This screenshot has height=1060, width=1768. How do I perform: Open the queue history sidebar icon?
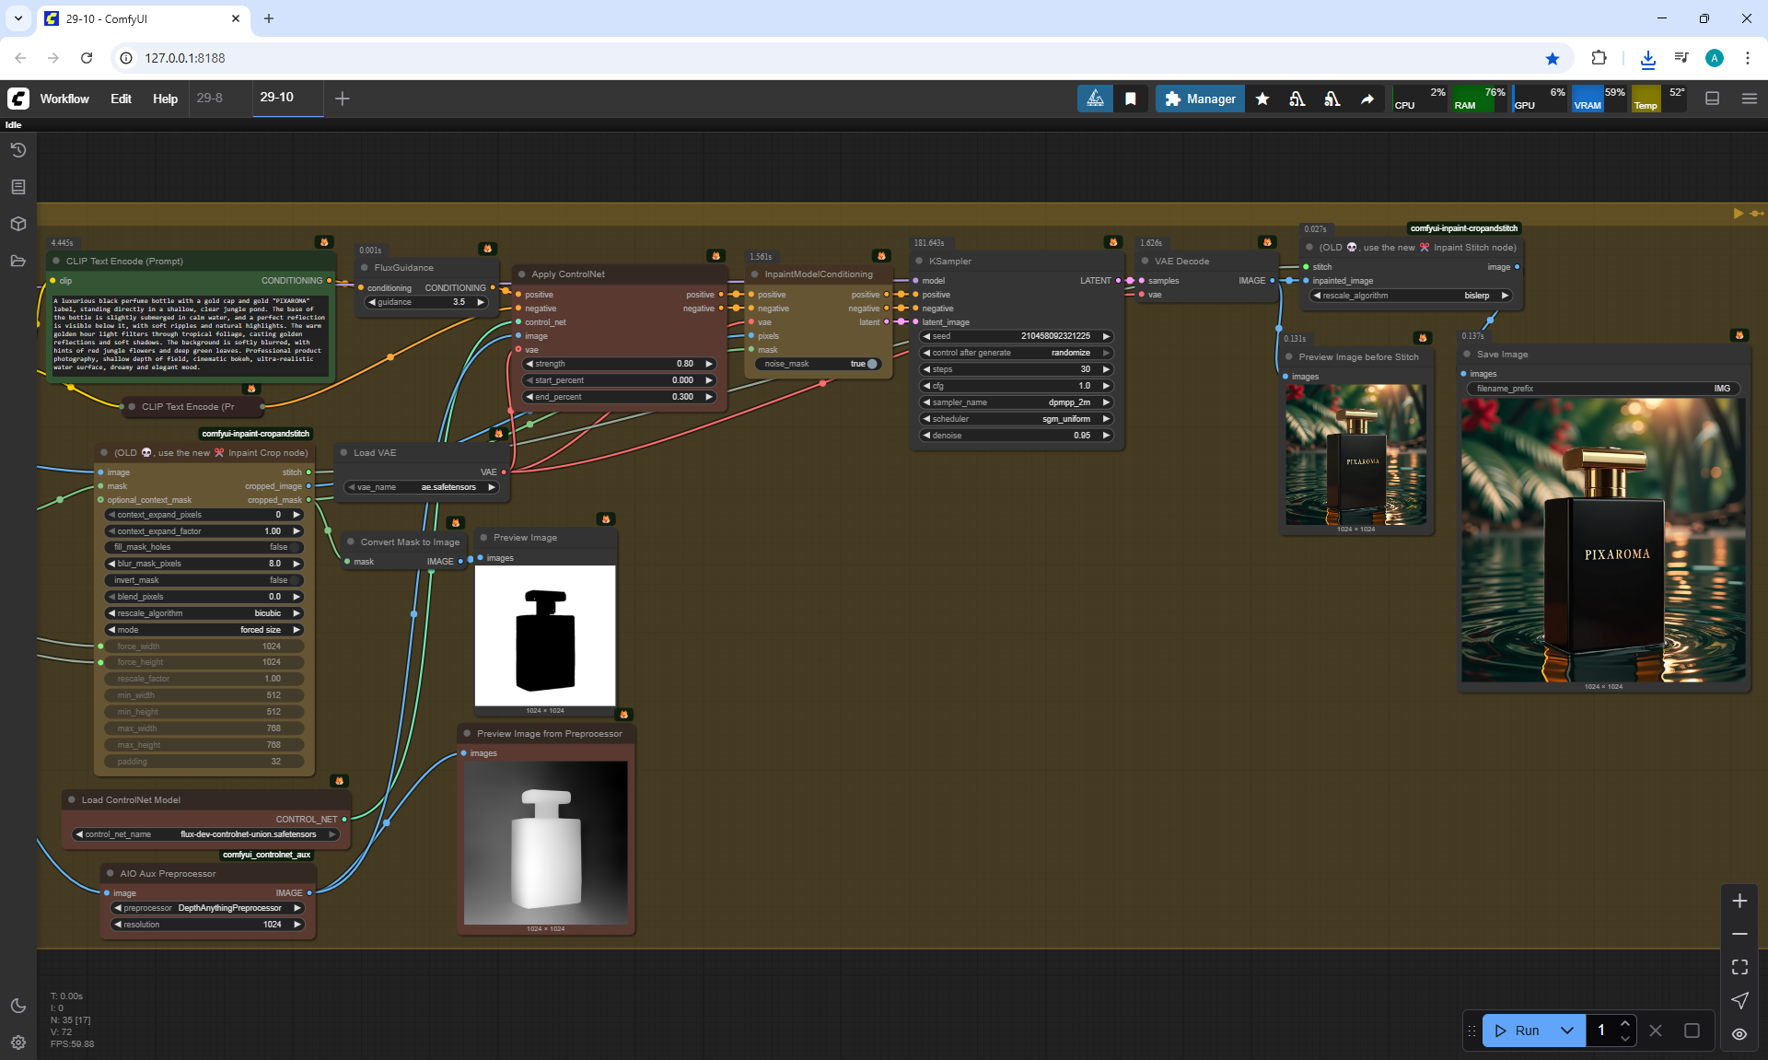[x=18, y=150]
